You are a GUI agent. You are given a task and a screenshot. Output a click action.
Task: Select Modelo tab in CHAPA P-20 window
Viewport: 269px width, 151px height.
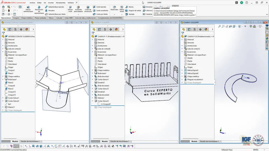tap(194, 141)
